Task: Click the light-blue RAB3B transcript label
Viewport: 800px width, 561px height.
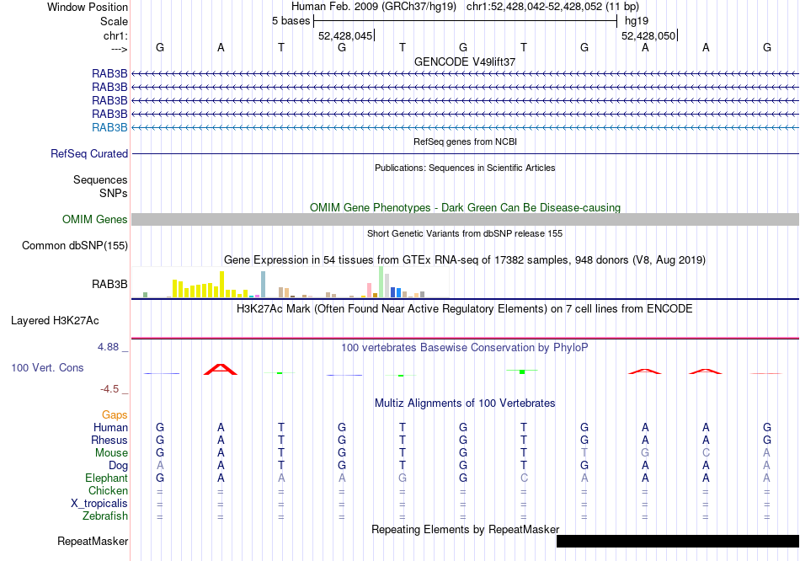Action: (x=109, y=128)
